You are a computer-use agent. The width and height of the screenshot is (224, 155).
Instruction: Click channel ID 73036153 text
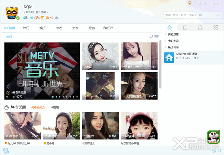[185, 58]
